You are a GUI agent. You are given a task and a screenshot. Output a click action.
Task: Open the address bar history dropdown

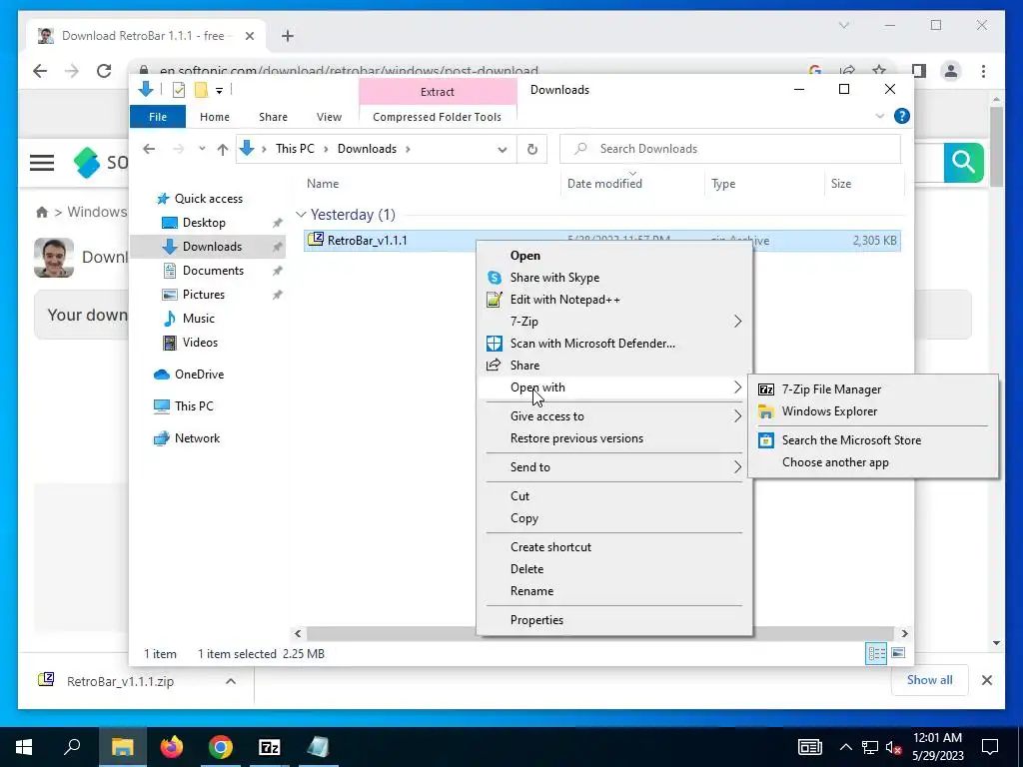coord(502,150)
